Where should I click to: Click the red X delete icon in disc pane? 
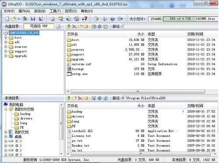point(74,27)
